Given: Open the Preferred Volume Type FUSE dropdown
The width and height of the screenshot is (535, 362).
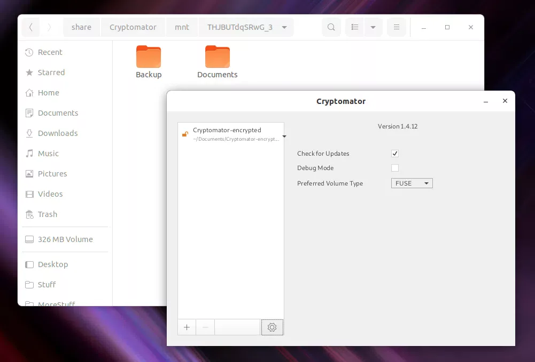Looking at the screenshot, I should pyautogui.click(x=412, y=183).
